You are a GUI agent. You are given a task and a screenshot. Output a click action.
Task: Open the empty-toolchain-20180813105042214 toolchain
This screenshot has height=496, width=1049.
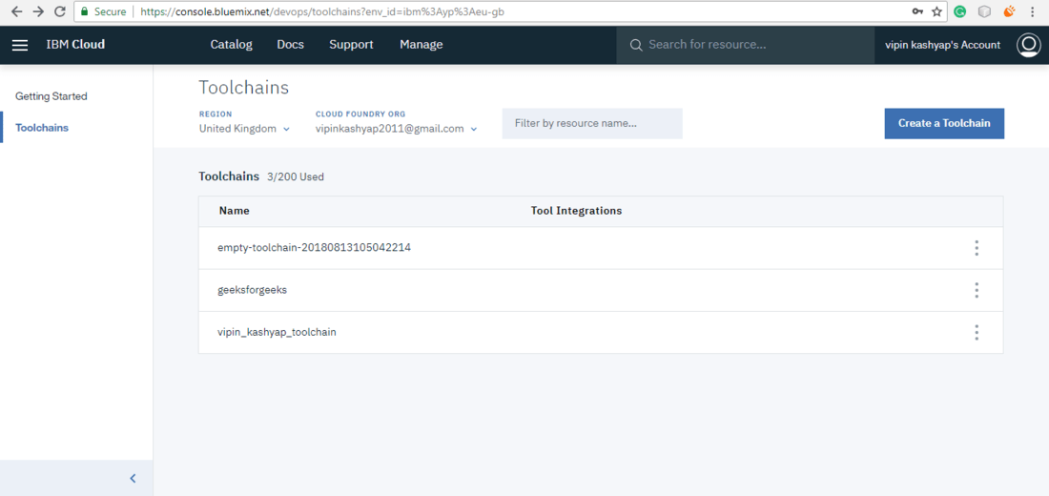click(x=315, y=247)
